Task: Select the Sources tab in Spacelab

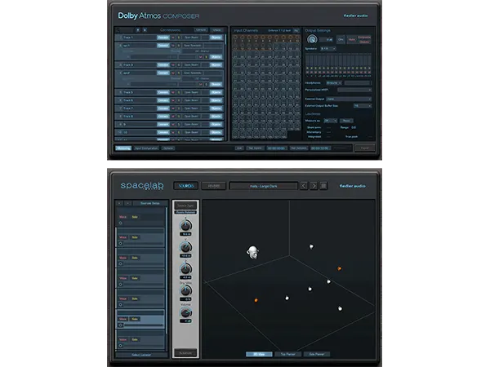Action: (x=186, y=186)
